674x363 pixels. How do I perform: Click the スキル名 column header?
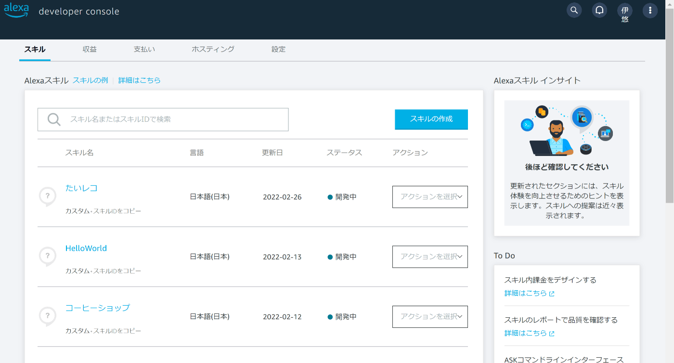[79, 153]
